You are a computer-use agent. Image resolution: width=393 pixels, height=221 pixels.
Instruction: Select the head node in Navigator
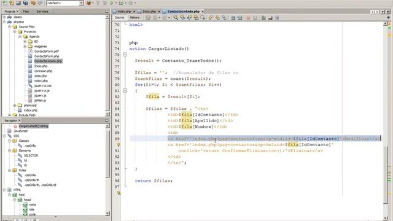click(x=27, y=200)
